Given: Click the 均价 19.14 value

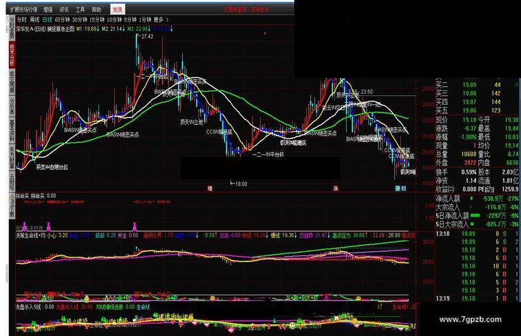Looking at the screenshot, I should coord(511,146).
